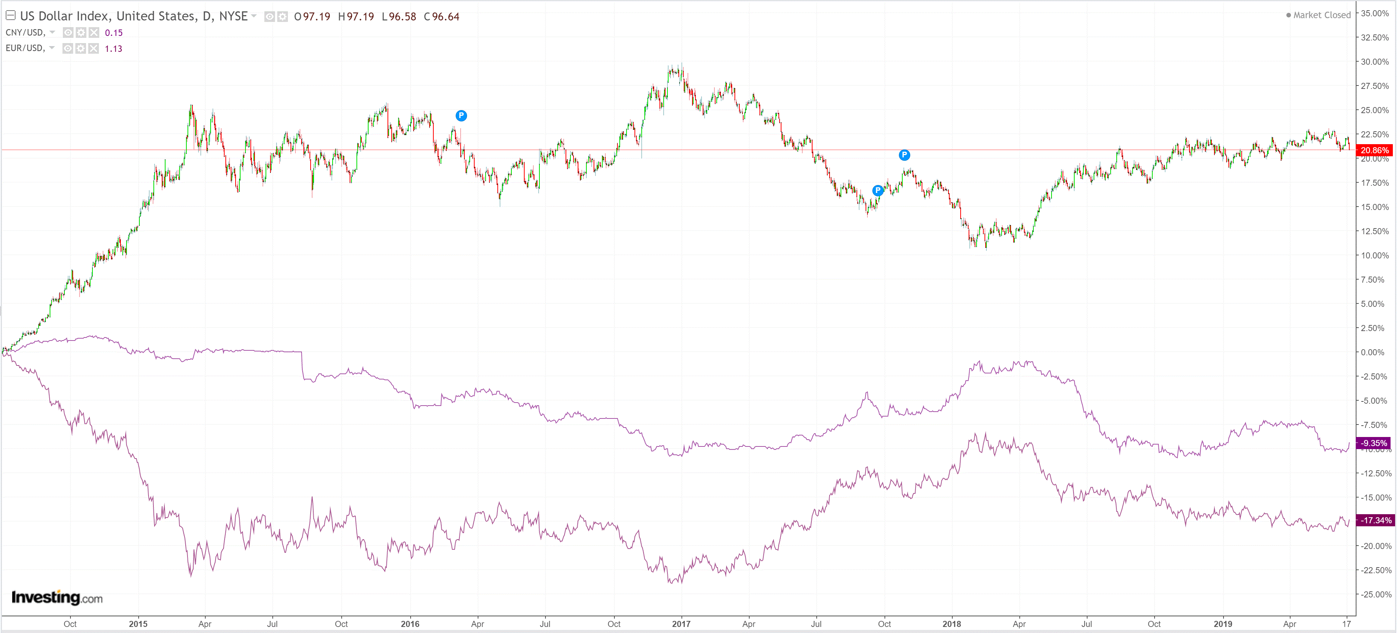This screenshot has width=1397, height=633.
Task: Open US Dollar Index settings gear
Action: click(x=283, y=17)
